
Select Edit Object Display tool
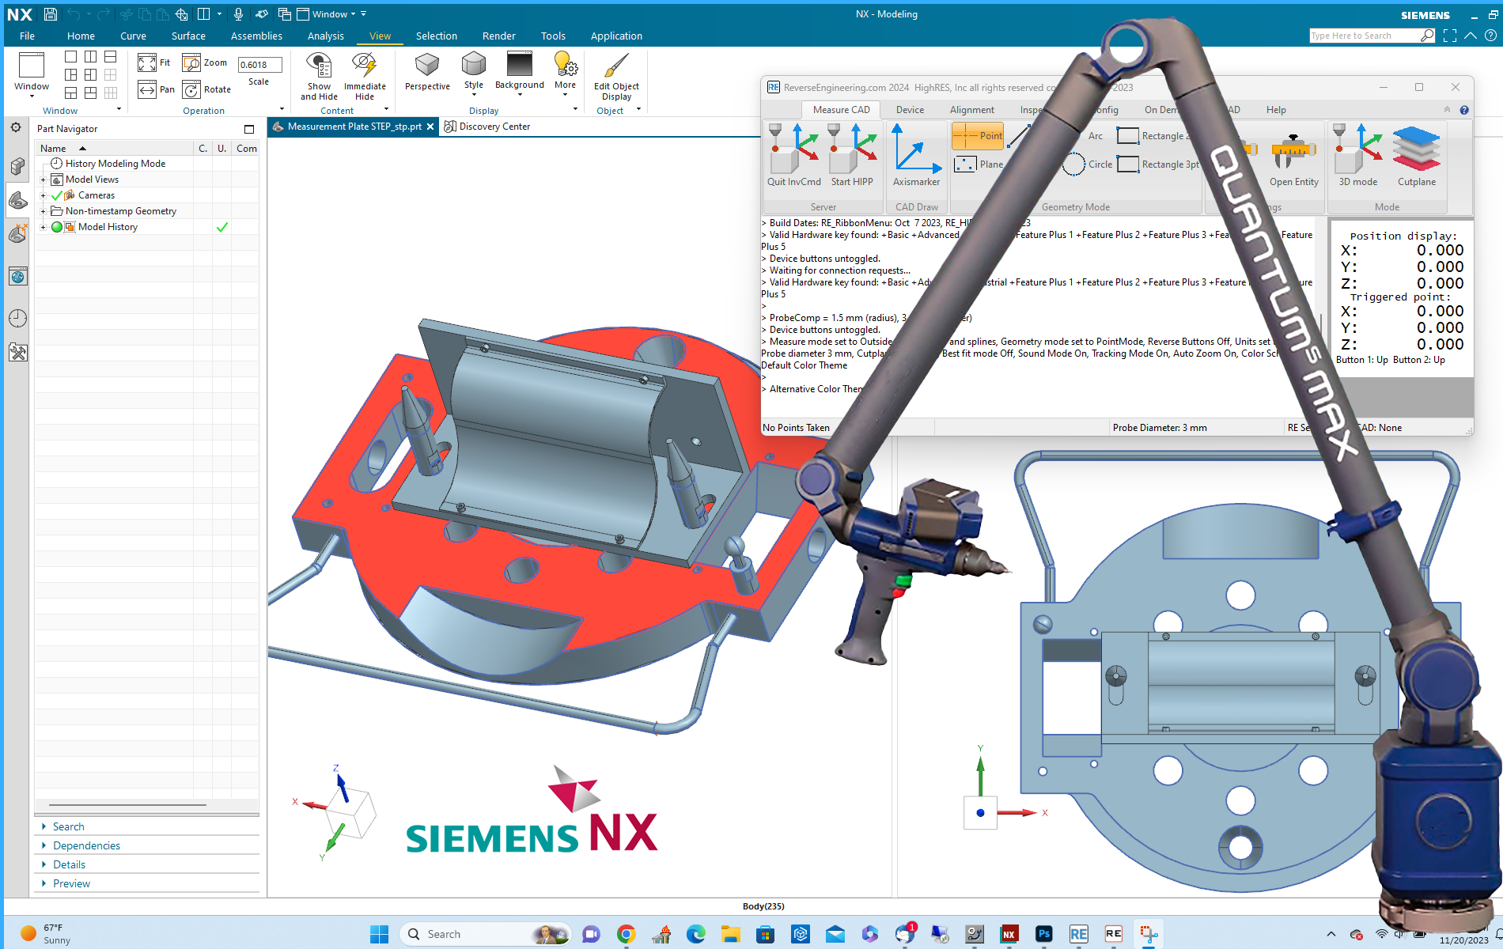tap(615, 66)
